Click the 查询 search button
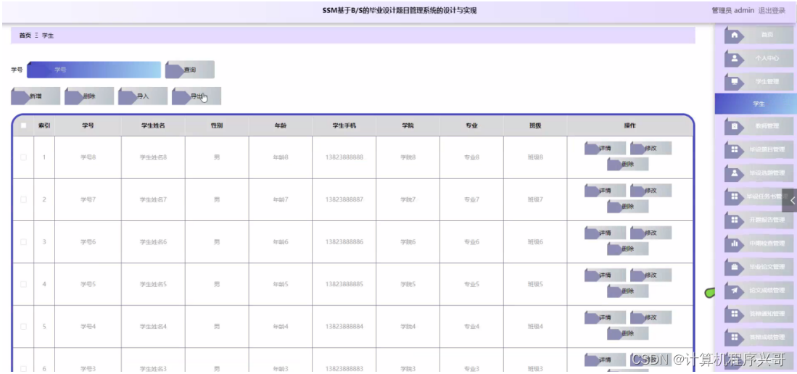797x374 pixels. coord(189,70)
